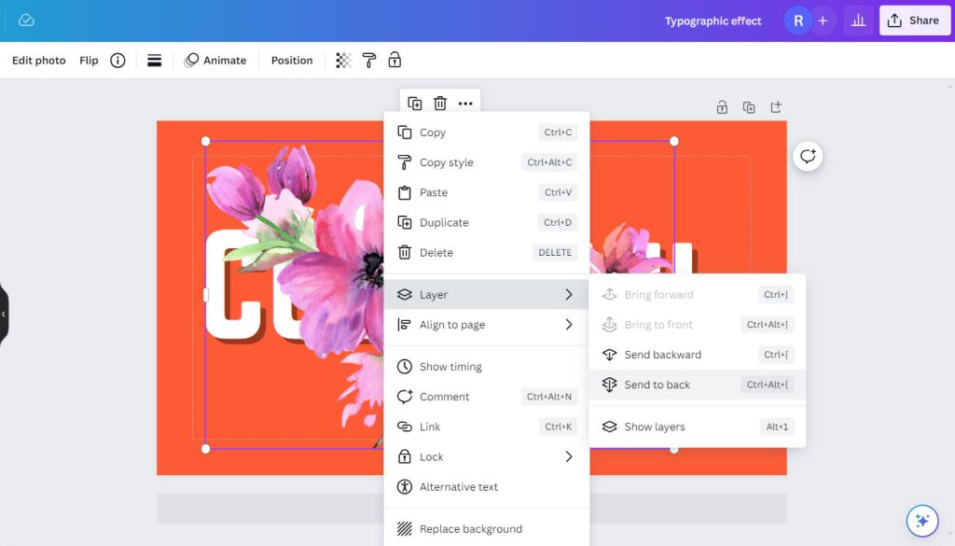Click the trash delete icon above selection
Viewport: 955px width, 546px height.
pos(440,104)
